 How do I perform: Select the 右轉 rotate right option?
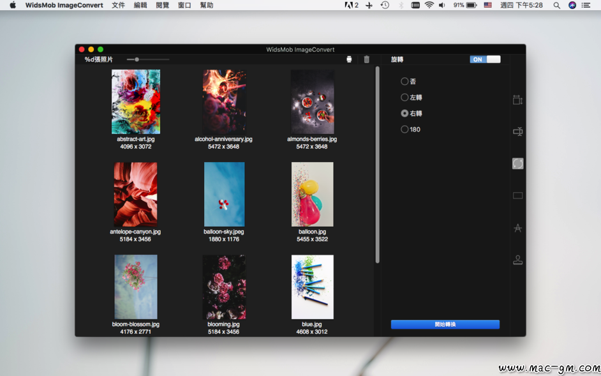point(404,114)
